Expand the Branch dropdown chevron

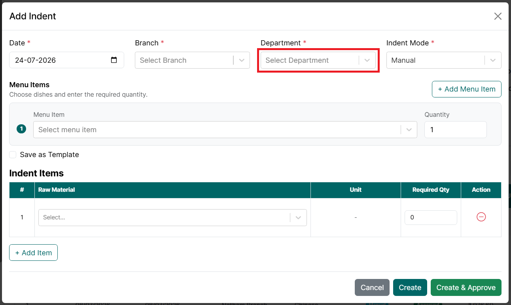click(x=242, y=60)
